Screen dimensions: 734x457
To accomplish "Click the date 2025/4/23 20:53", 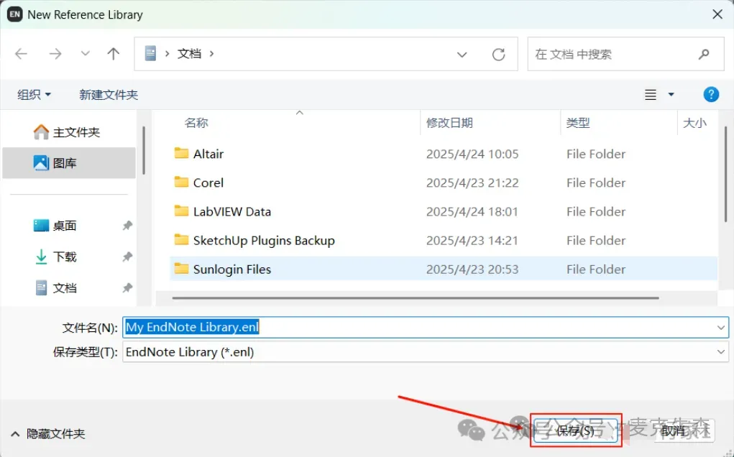I will click(472, 269).
